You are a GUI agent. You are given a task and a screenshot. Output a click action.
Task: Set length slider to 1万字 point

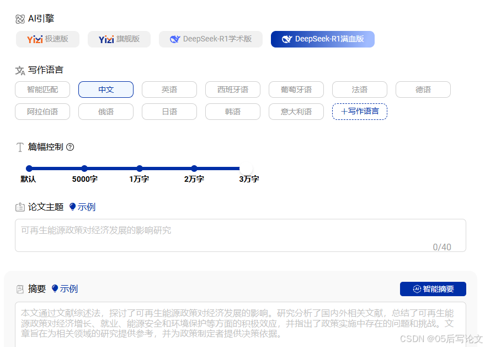pyautogui.click(x=140, y=169)
